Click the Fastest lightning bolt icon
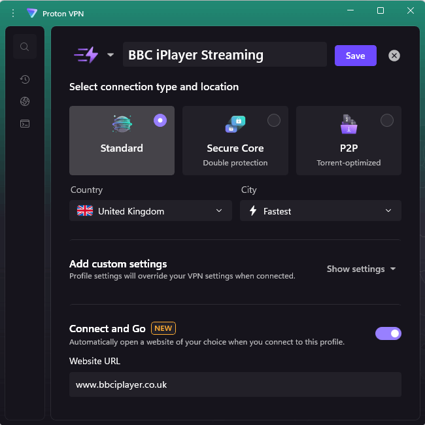425x425 pixels. 253,211
